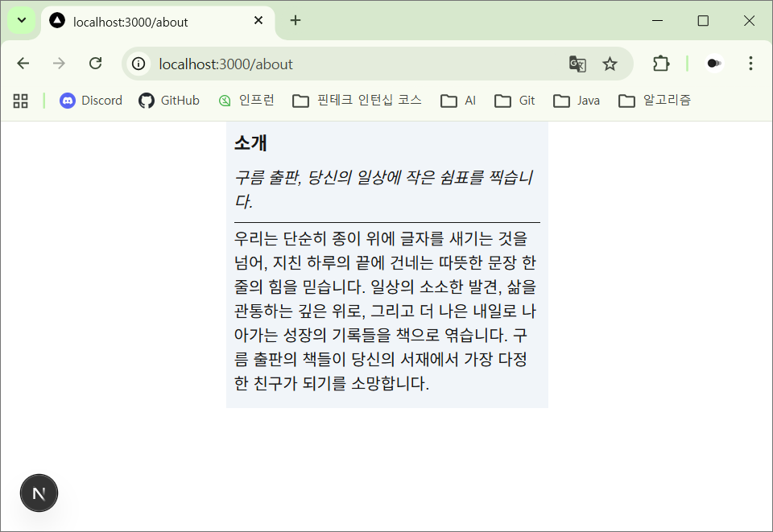
Task: Open the Google Translate page icon
Action: [x=577, y=64]
